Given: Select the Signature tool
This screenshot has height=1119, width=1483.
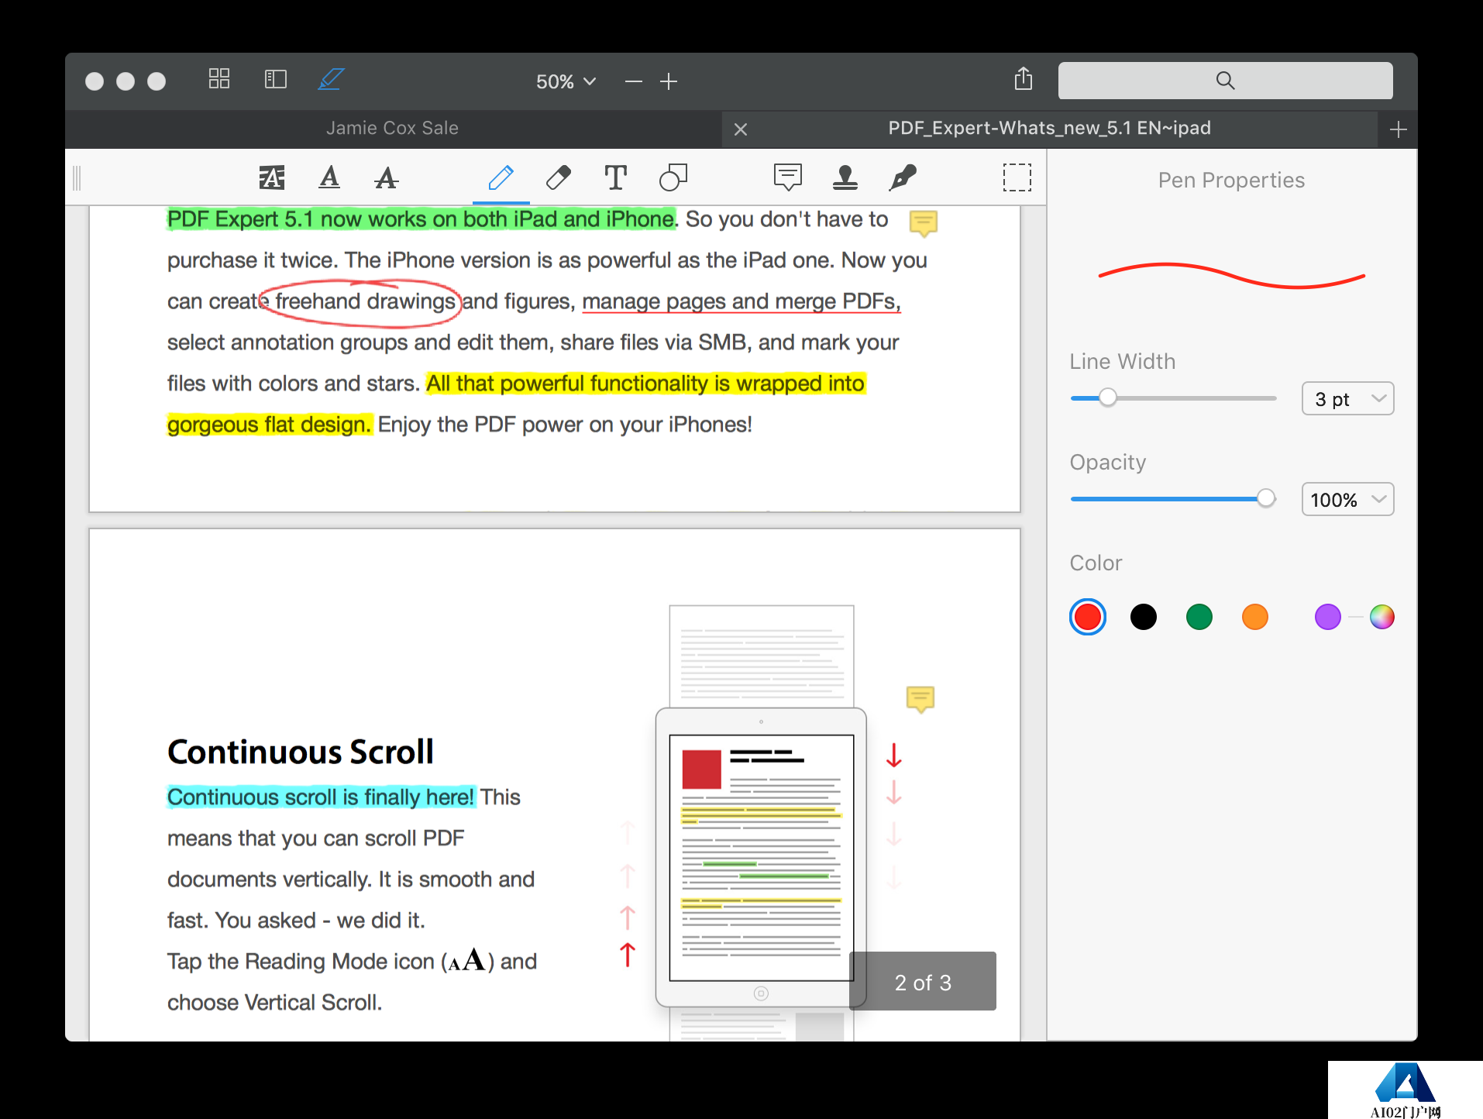Looking at the screenshot, I should [903, 177].
